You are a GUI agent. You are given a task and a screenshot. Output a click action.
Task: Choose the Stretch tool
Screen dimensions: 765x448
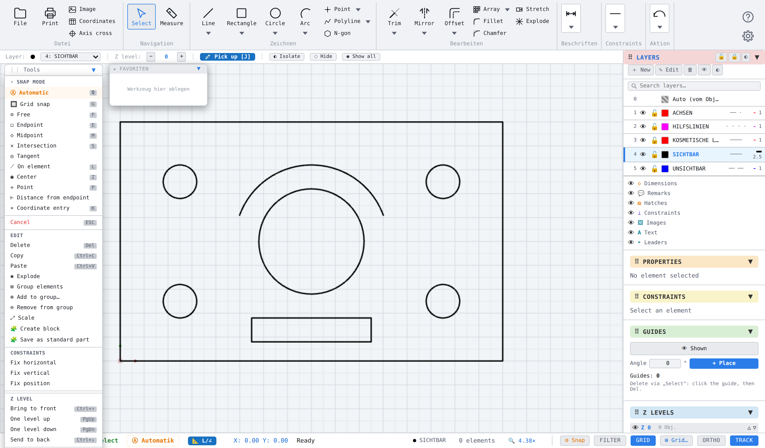(x=533, y=9)
